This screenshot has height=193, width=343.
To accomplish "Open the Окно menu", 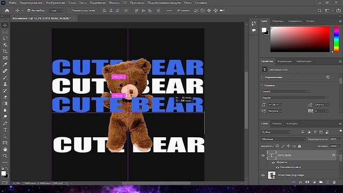I will [188, 3].
